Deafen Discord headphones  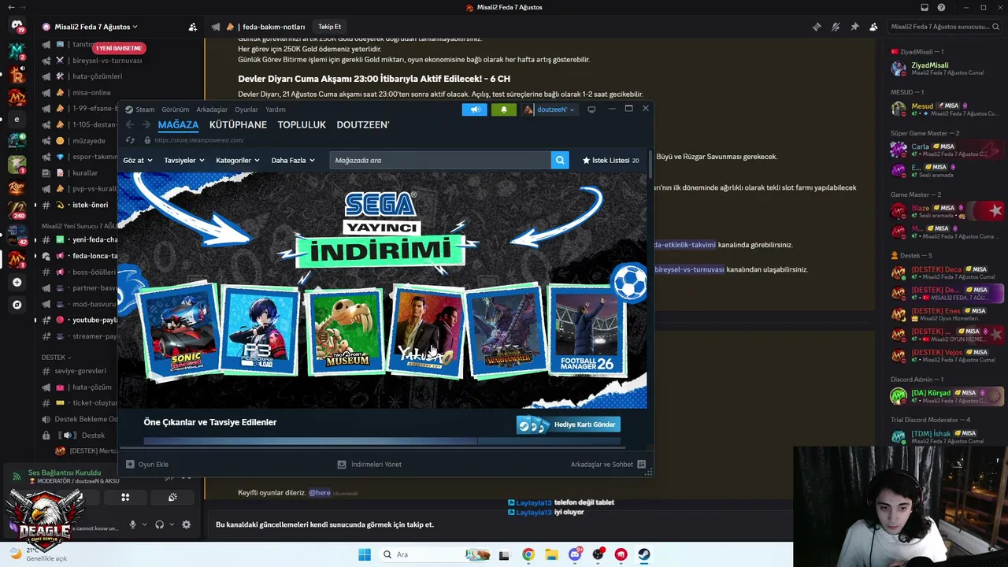coord(160,524)
